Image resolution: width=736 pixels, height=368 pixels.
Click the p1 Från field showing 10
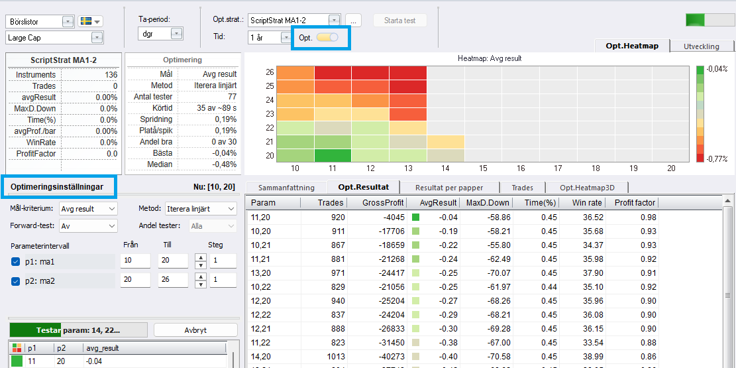point(135,262)
